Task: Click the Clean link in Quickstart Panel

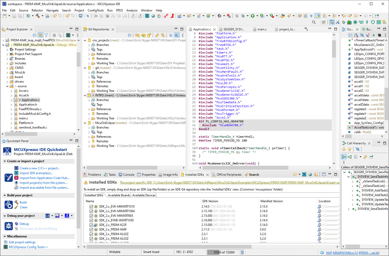Action: [23, 207]
